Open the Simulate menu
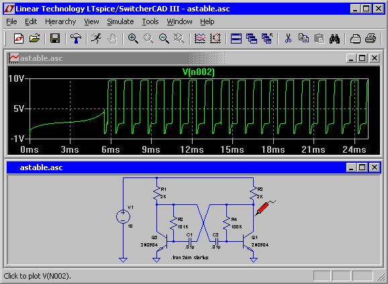 click(x=121, y=21)
